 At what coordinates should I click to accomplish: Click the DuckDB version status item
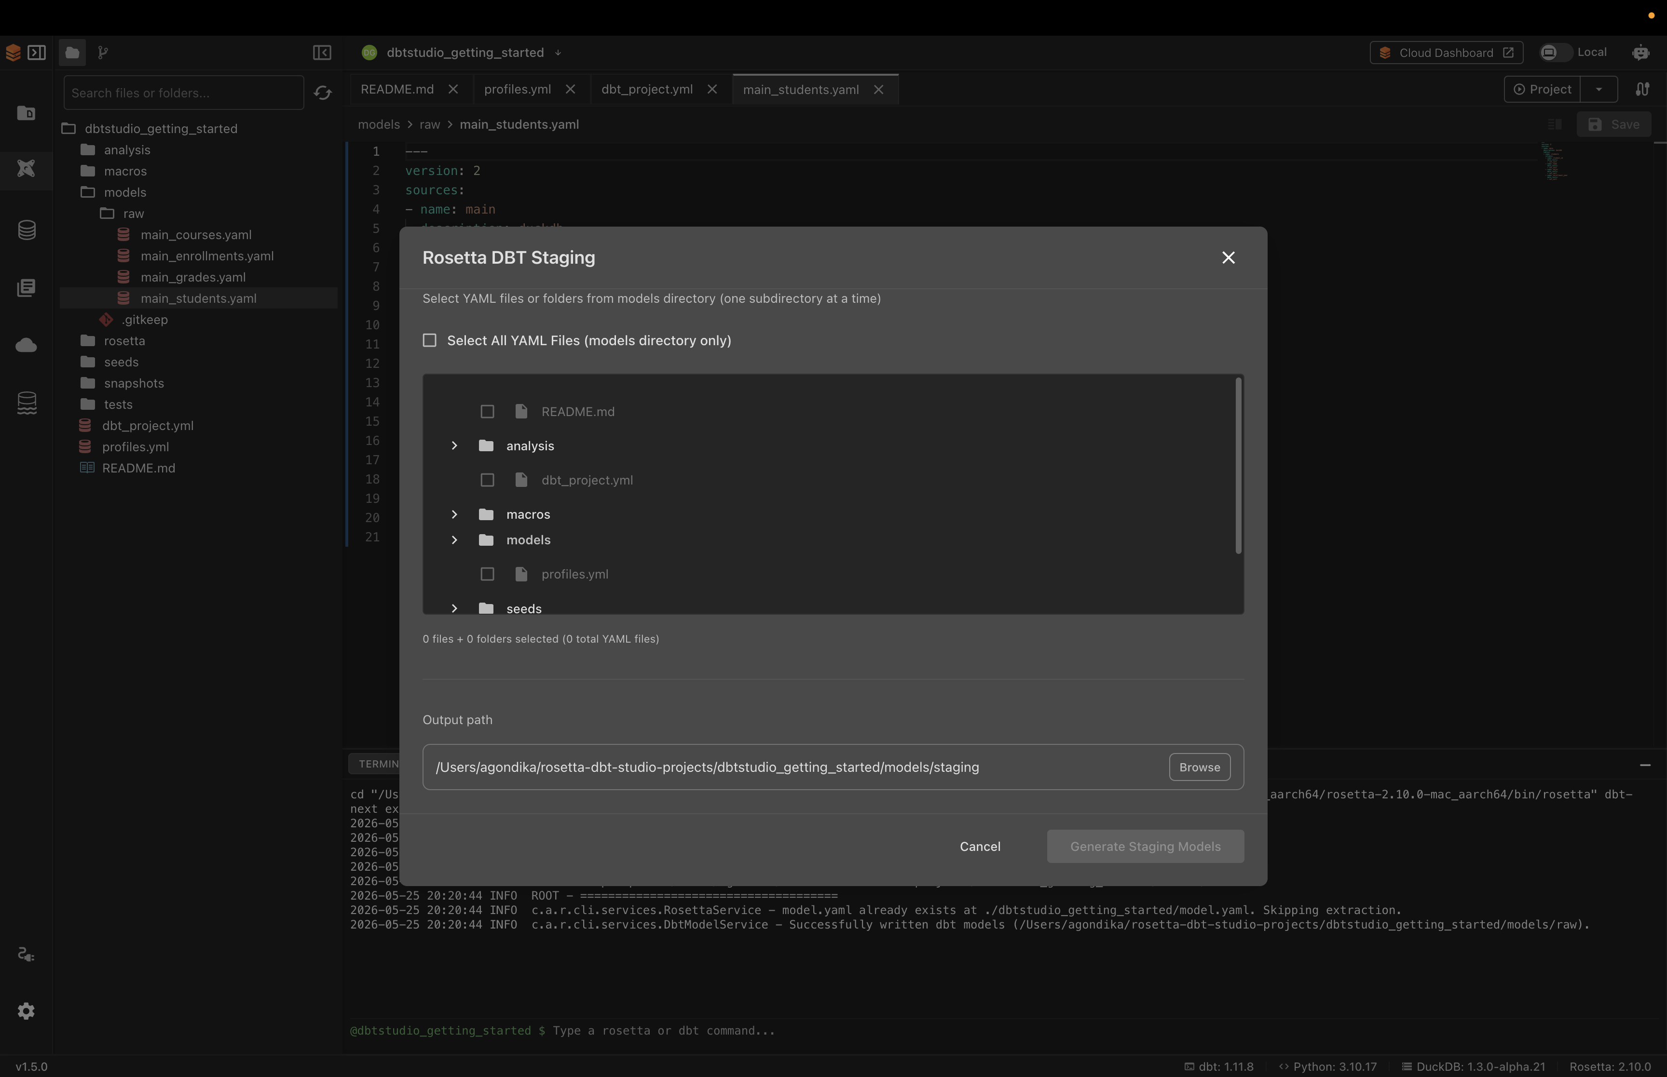point(1474,1066)
